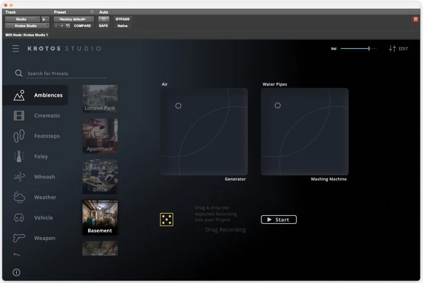Viewport: 423px width, 283px height.
Task: Toggle the SAFE automation button
Action: pyautogui.click(x=103, y=26)
